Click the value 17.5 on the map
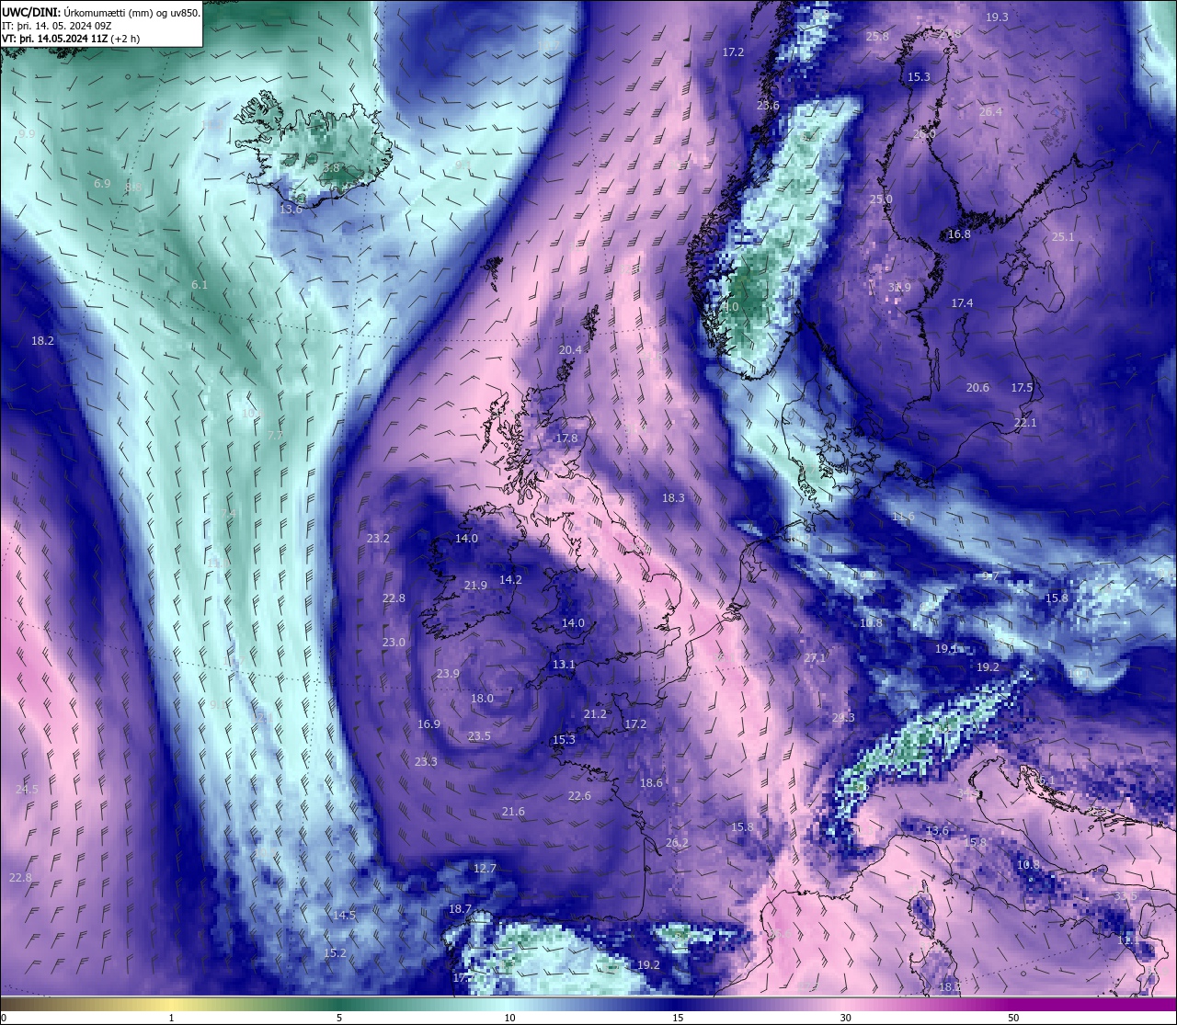Viewport: 1177px width, 1025px height. pos(1023,388)
